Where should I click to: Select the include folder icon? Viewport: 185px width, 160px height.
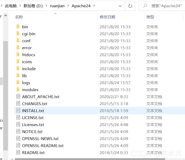click(18, 69)
